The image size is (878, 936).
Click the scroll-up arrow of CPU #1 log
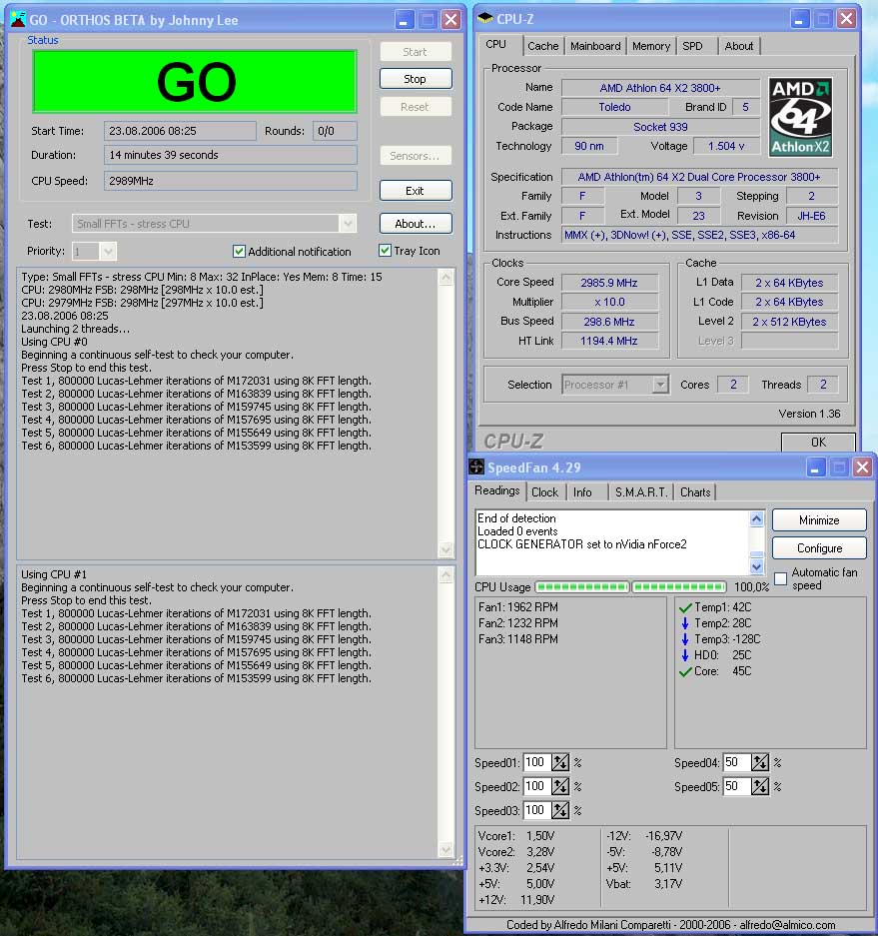pos(445,574)
